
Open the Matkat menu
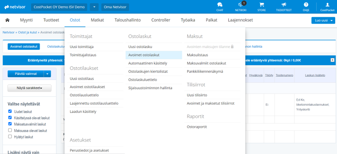(98, 20)
